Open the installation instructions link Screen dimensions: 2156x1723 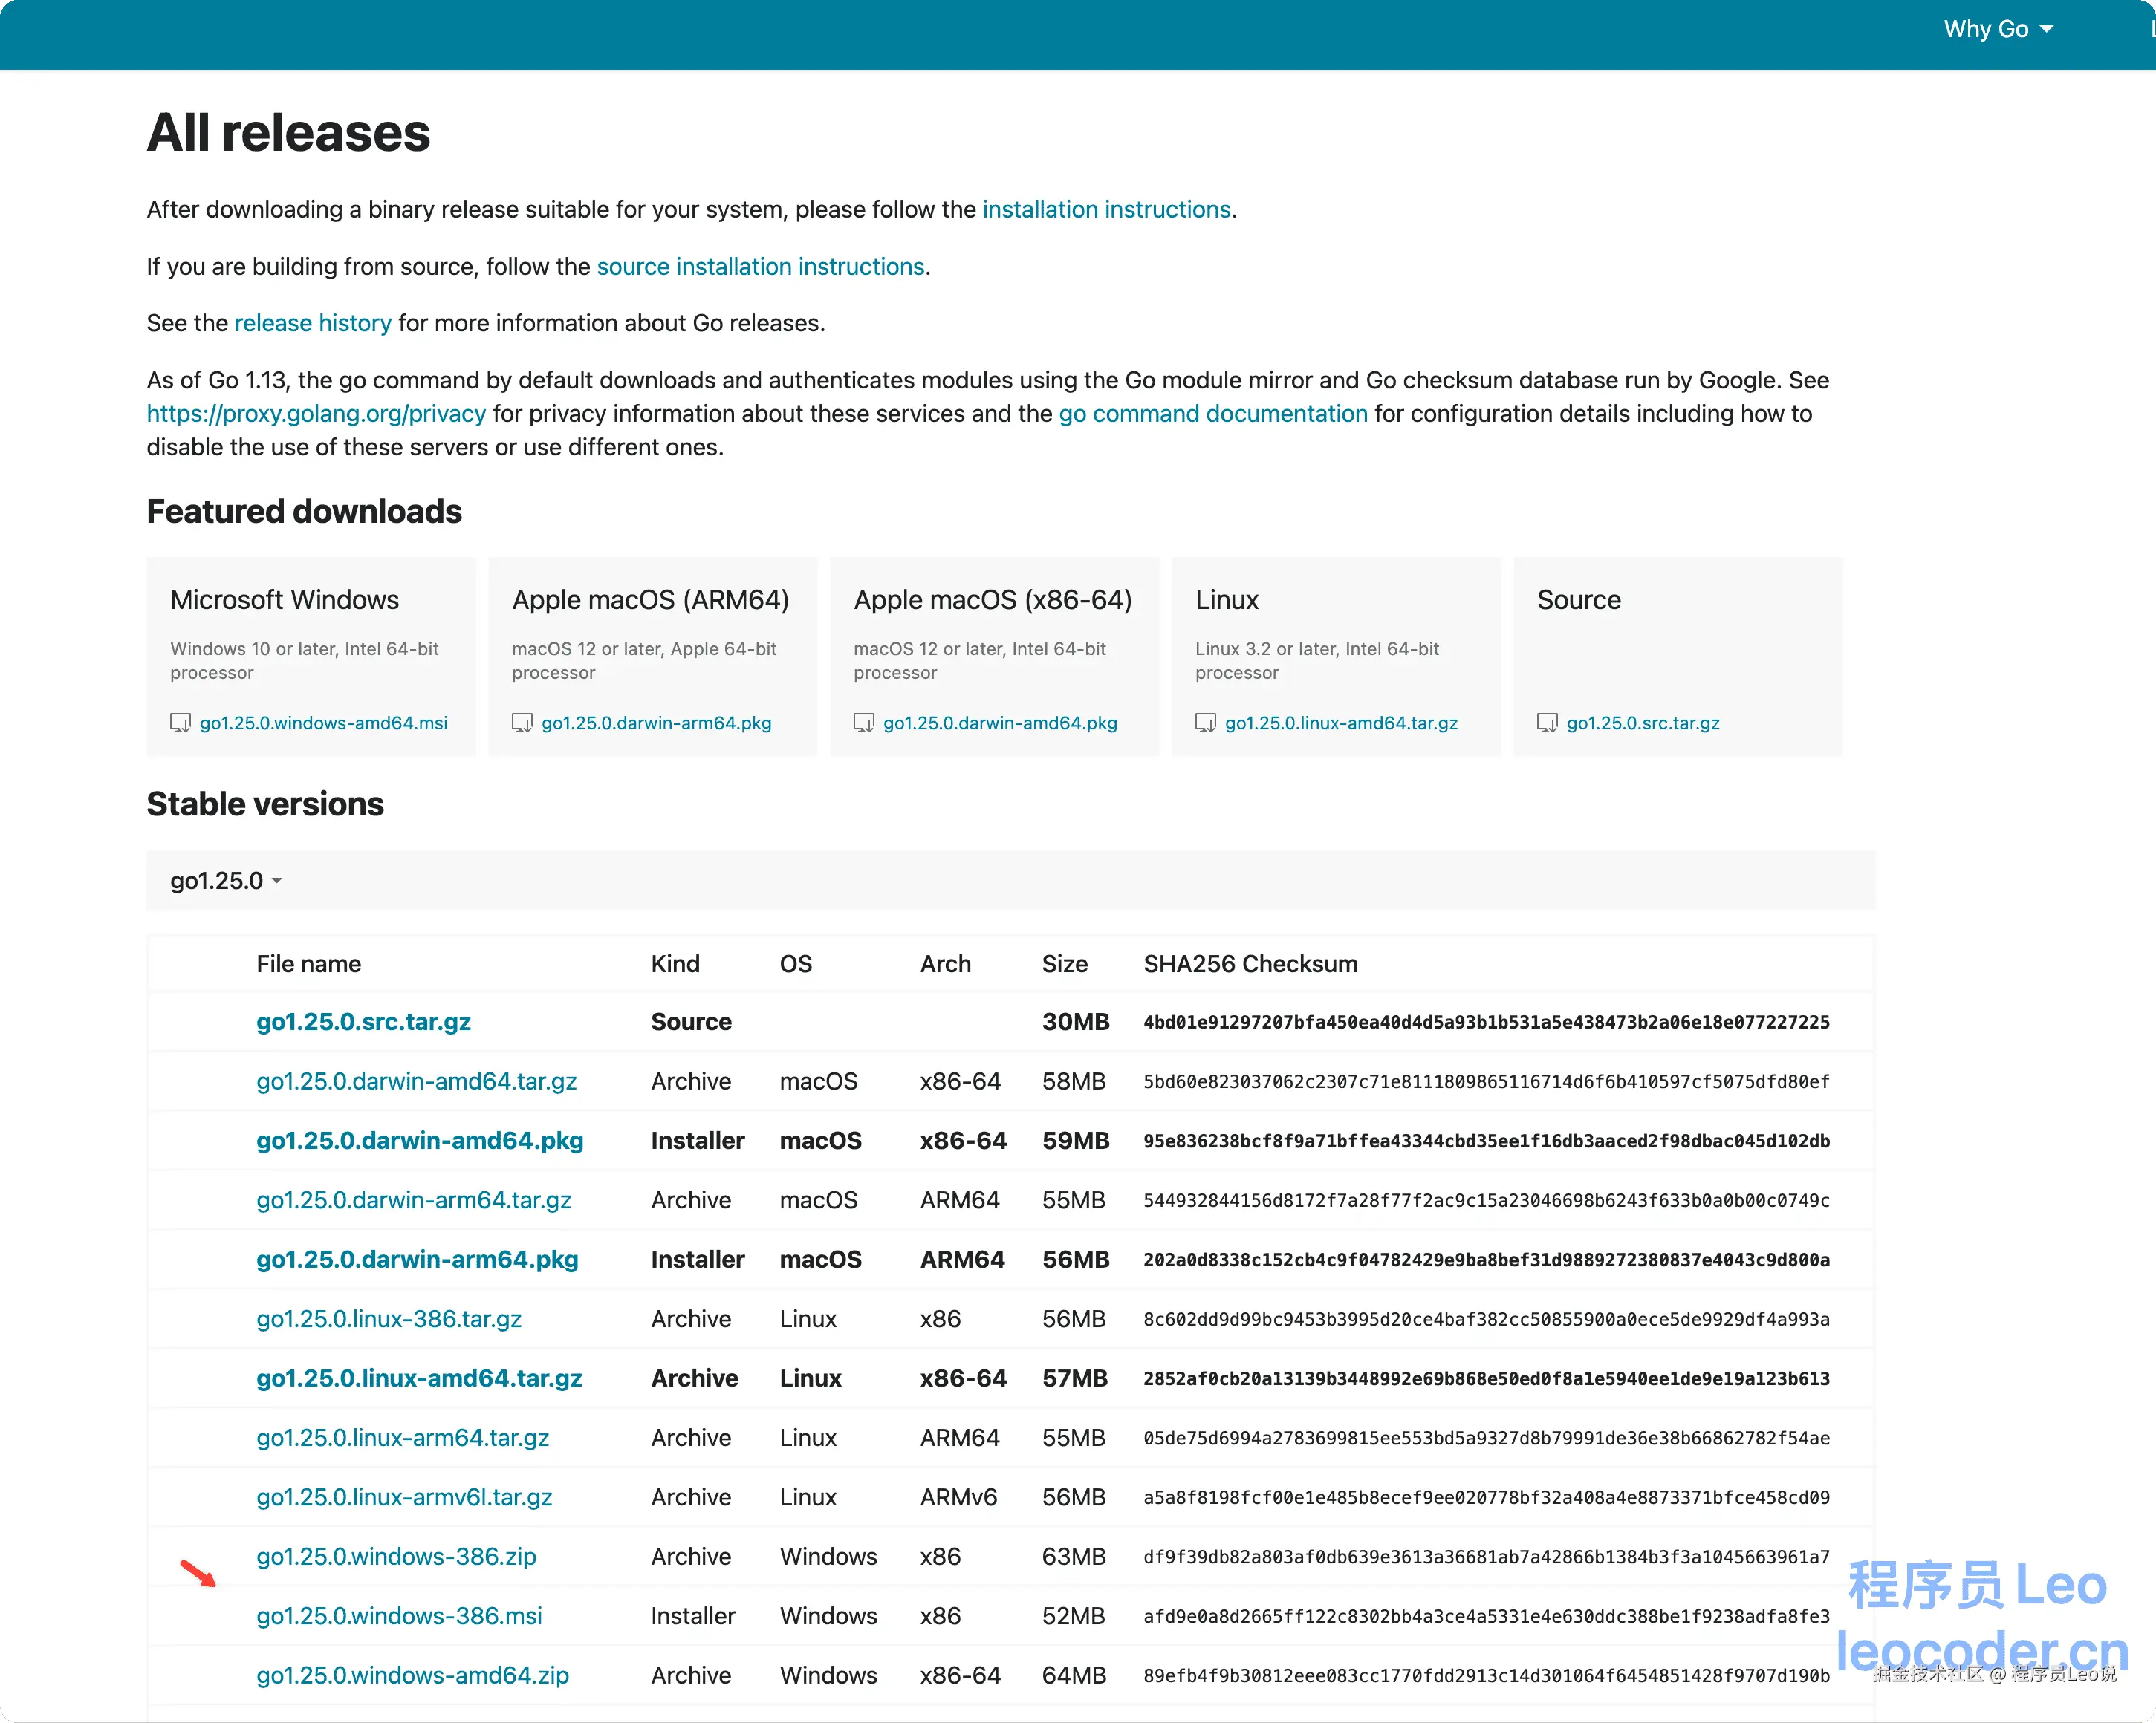pyautogui.click(x=1106, y=210)
